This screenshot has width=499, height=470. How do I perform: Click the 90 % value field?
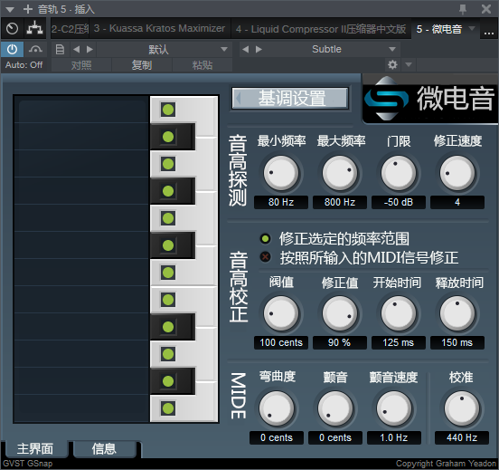[340, 343]
